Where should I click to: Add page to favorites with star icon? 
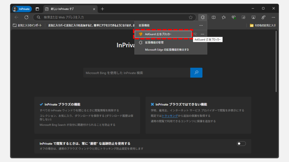pos(191,17)
